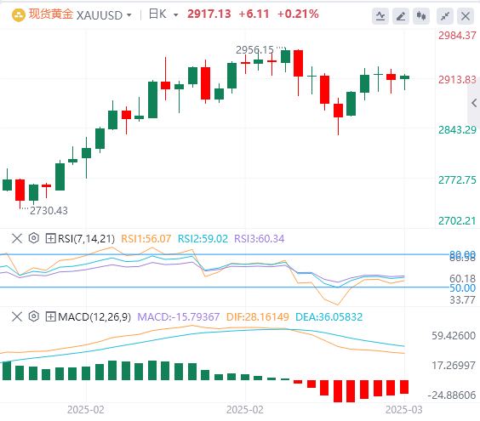The height and width of the screenshot is (421, 480).
Task: Expand the side panel arrow tab
Action: (473, 103)
